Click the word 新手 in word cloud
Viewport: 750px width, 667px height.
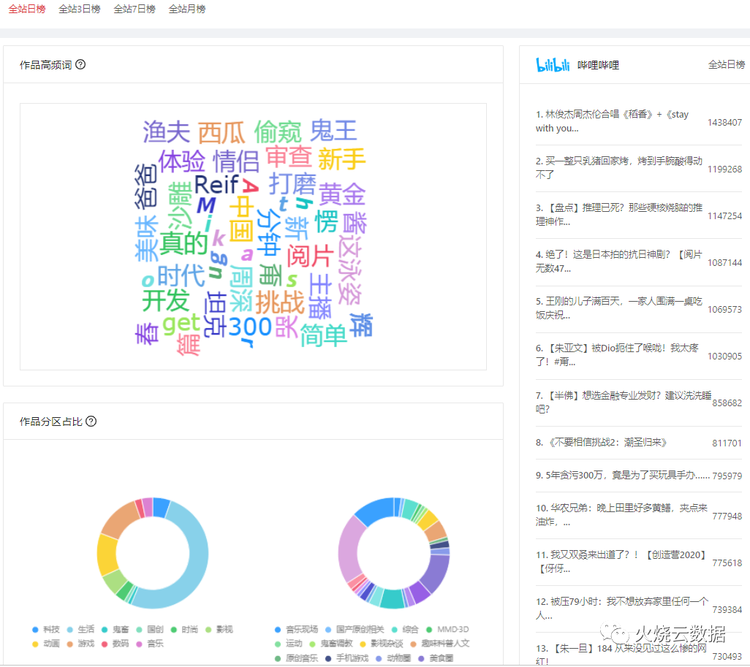(x=341, y=159)
